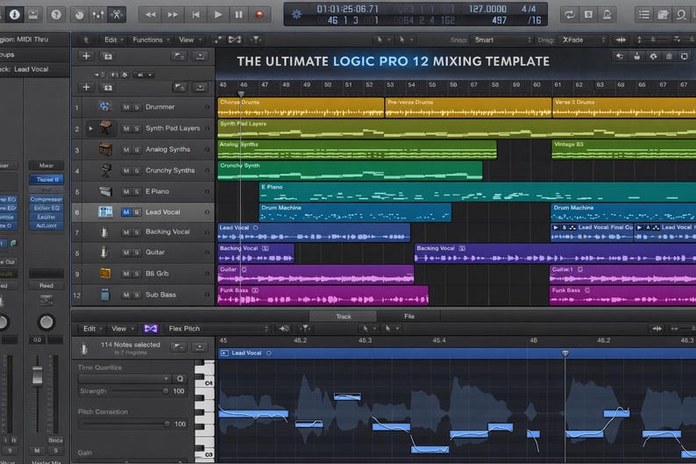Adjust the Pitch Correction slider handle
The image size is (696, 464).
point(167,424)
